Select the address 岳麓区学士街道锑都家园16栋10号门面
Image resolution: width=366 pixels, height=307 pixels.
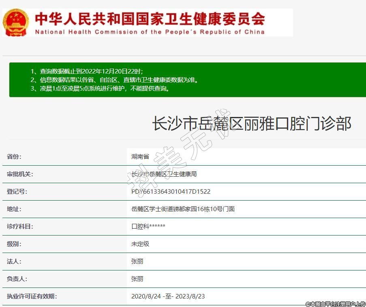(x=183, y=209)
